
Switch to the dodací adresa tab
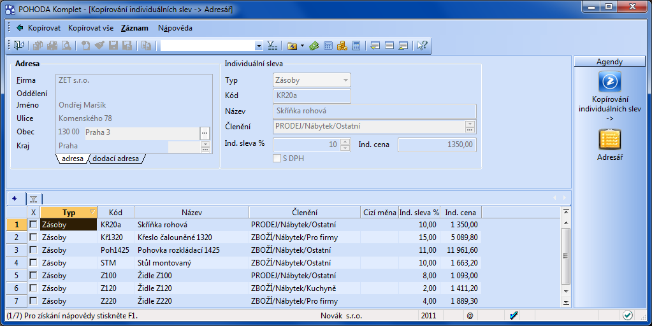[115, 159]
